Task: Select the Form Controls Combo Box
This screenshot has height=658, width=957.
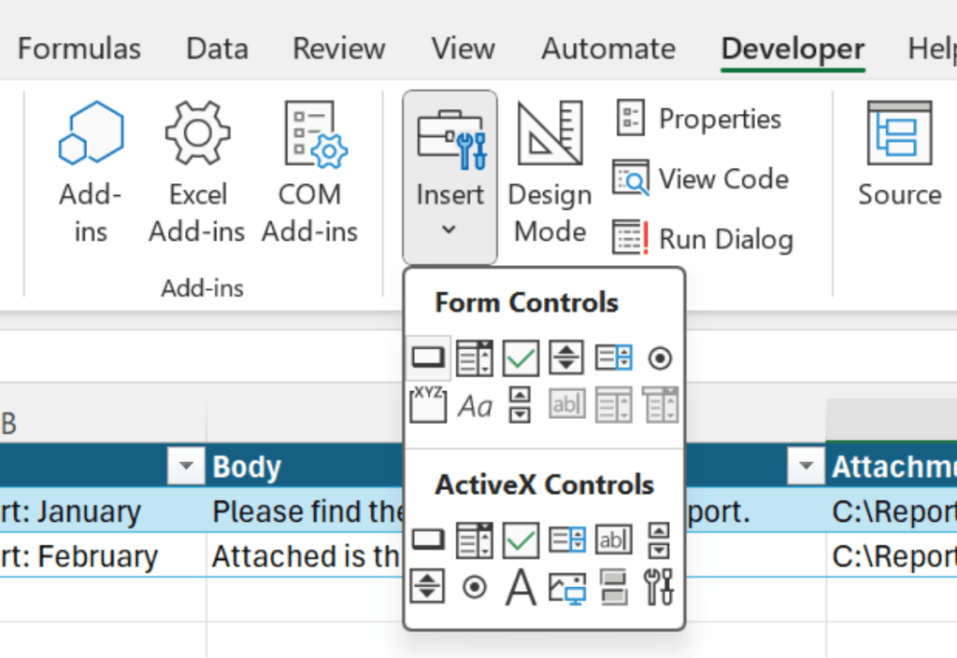Action: click(474, 357)
